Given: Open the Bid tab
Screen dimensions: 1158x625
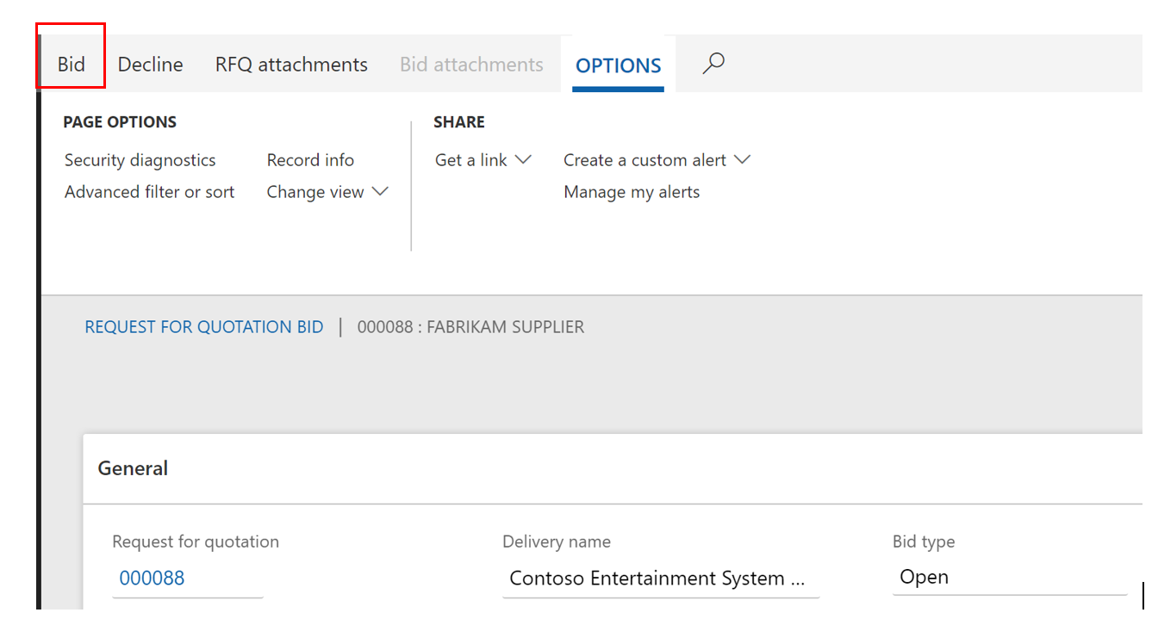Looking at the screenshot, I should coord(71,65).
